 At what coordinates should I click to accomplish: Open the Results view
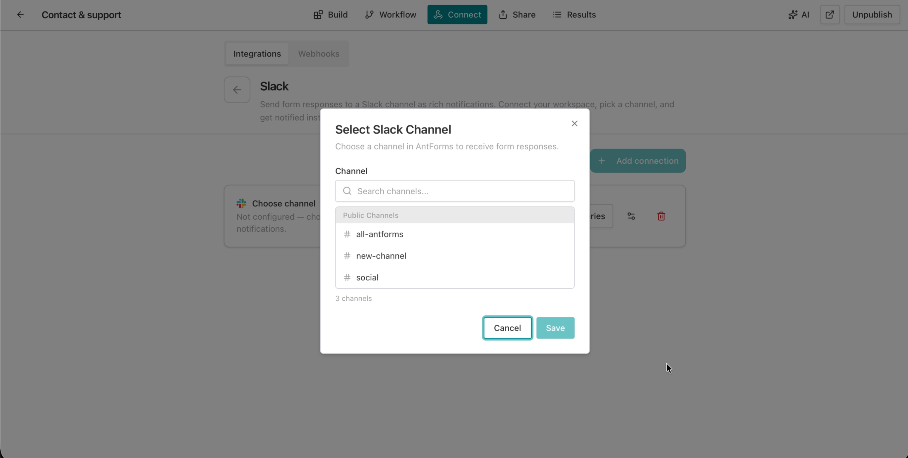point(574,14)
